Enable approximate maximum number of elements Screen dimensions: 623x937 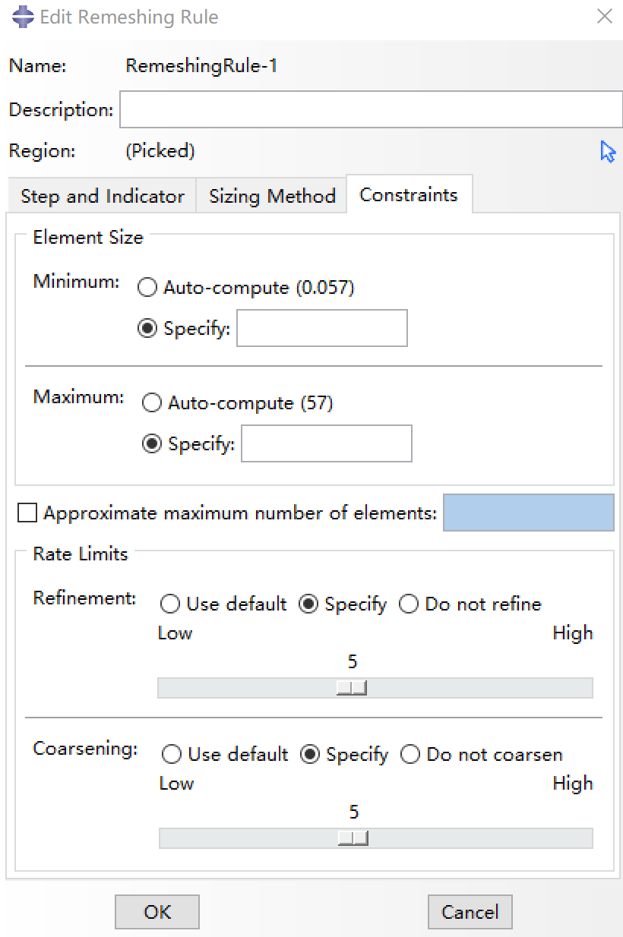tap(27, 514)
